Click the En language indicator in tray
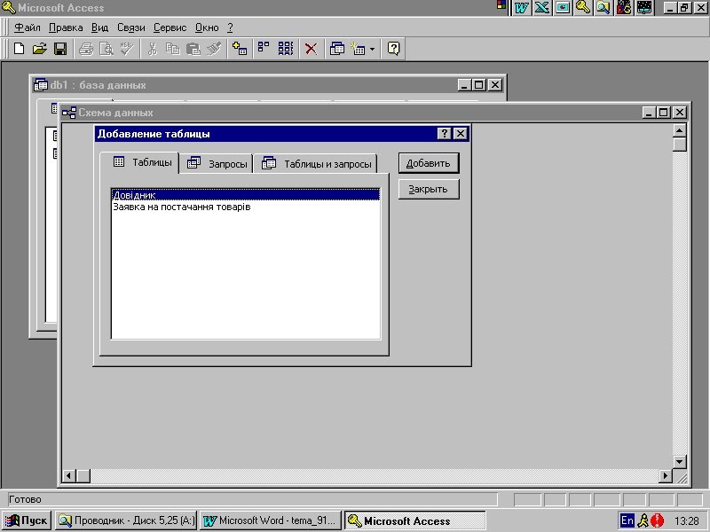This screenshot has width=710, height=532. (x=627, y=520)
